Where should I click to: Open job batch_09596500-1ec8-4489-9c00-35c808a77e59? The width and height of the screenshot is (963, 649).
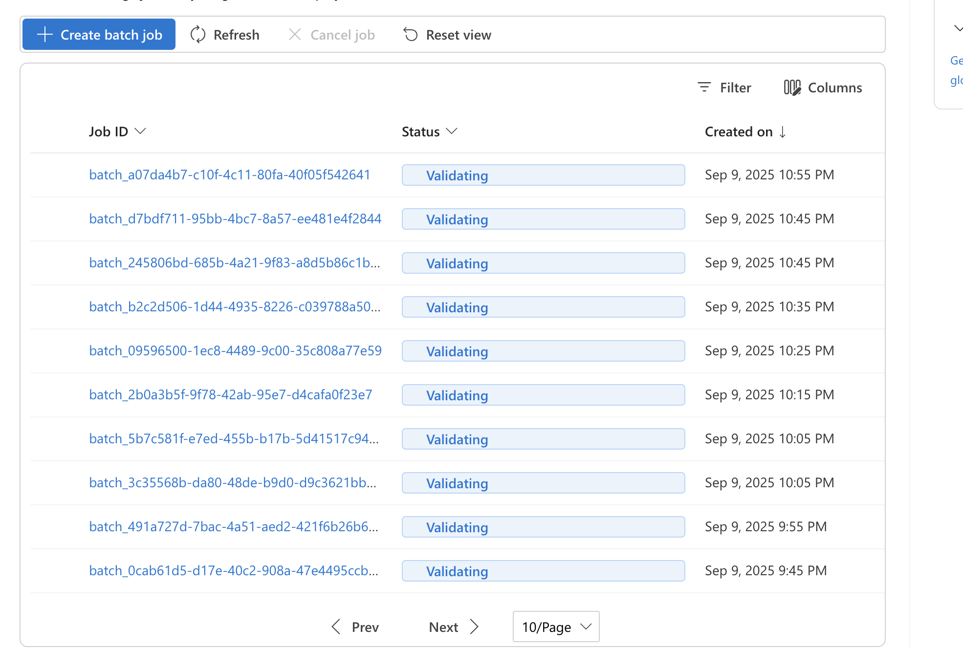[x=235, y=350]
